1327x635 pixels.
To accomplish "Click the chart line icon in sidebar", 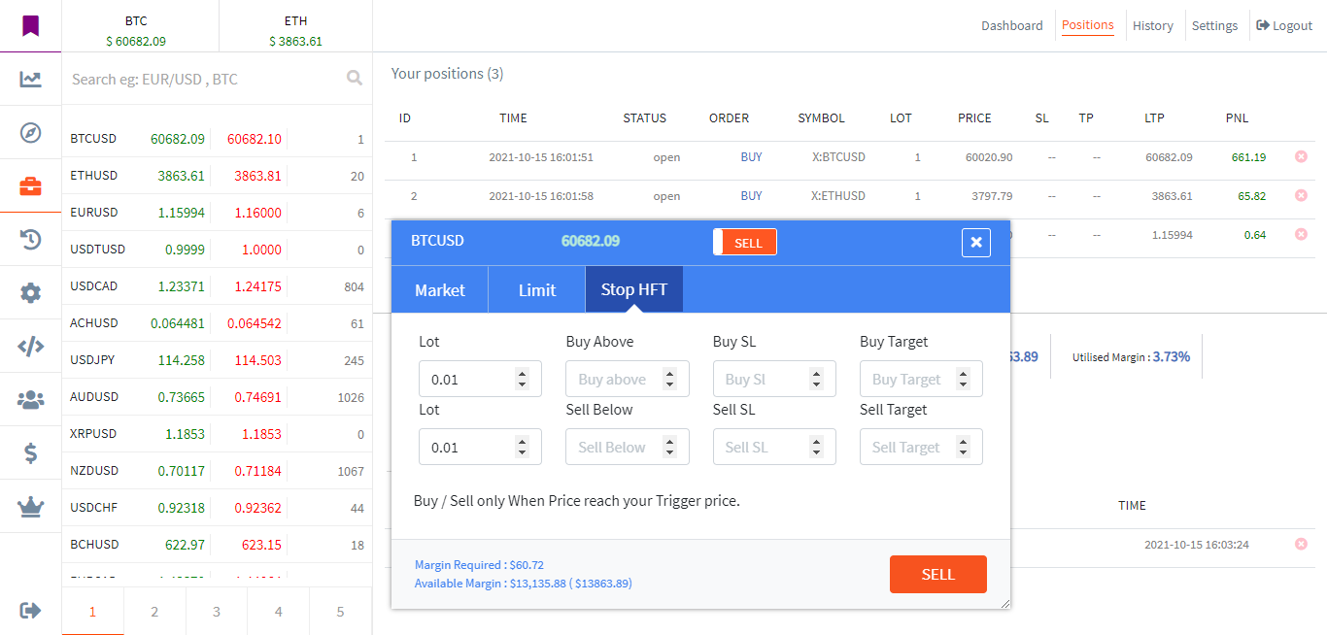I will [x=31, y=80].
